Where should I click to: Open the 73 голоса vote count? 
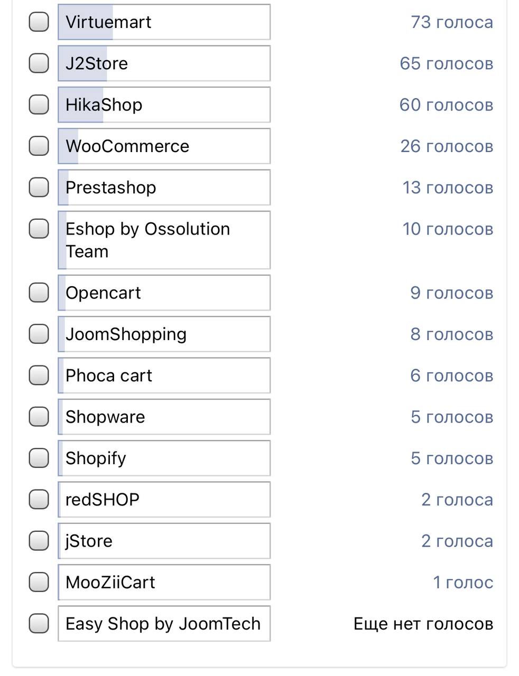(x=451, y=22)
